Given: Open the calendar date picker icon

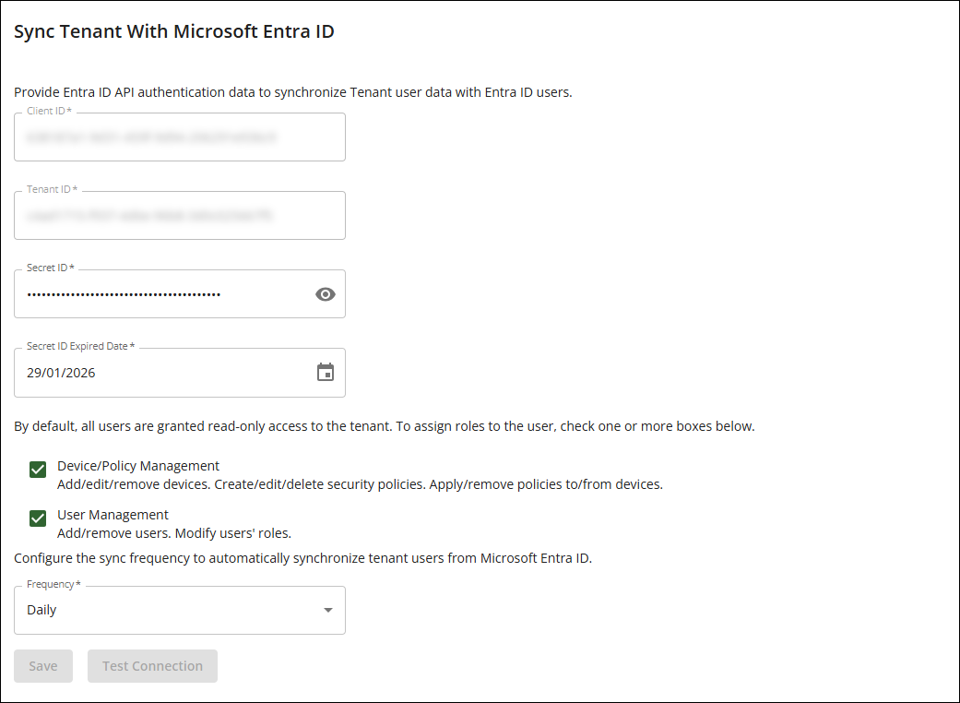Looking at the screenshot, I should (325, 373).
